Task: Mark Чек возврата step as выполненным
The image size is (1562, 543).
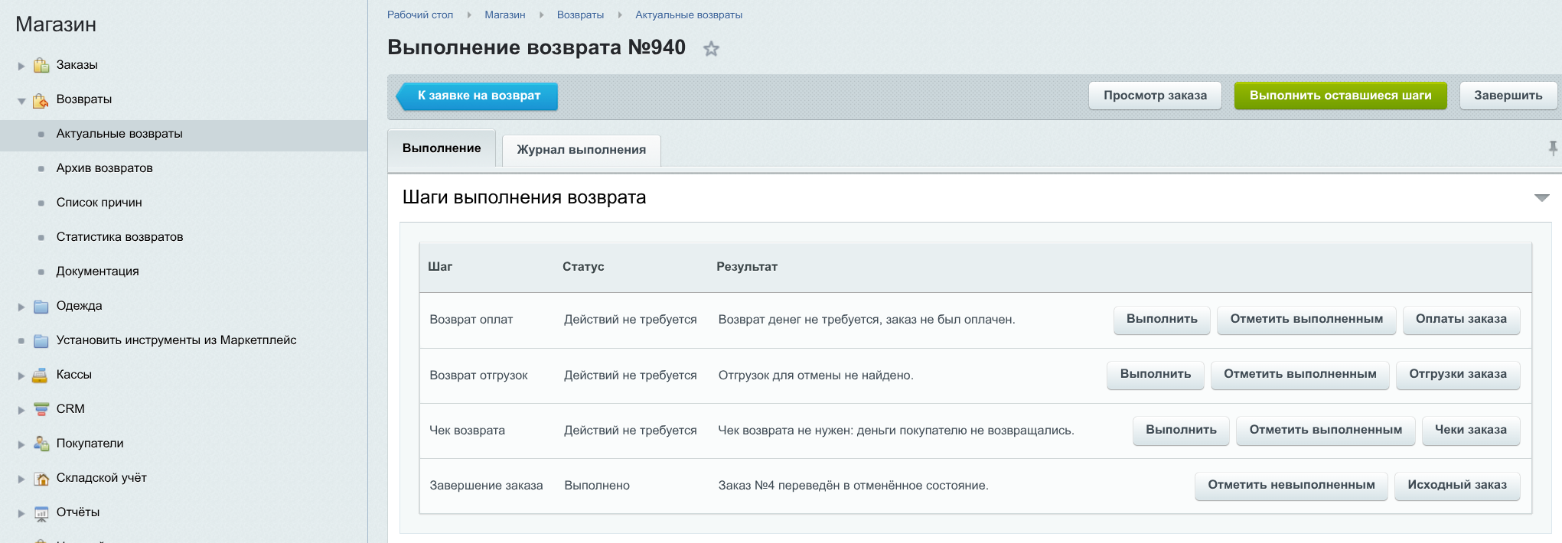Action: [1326, 431]
